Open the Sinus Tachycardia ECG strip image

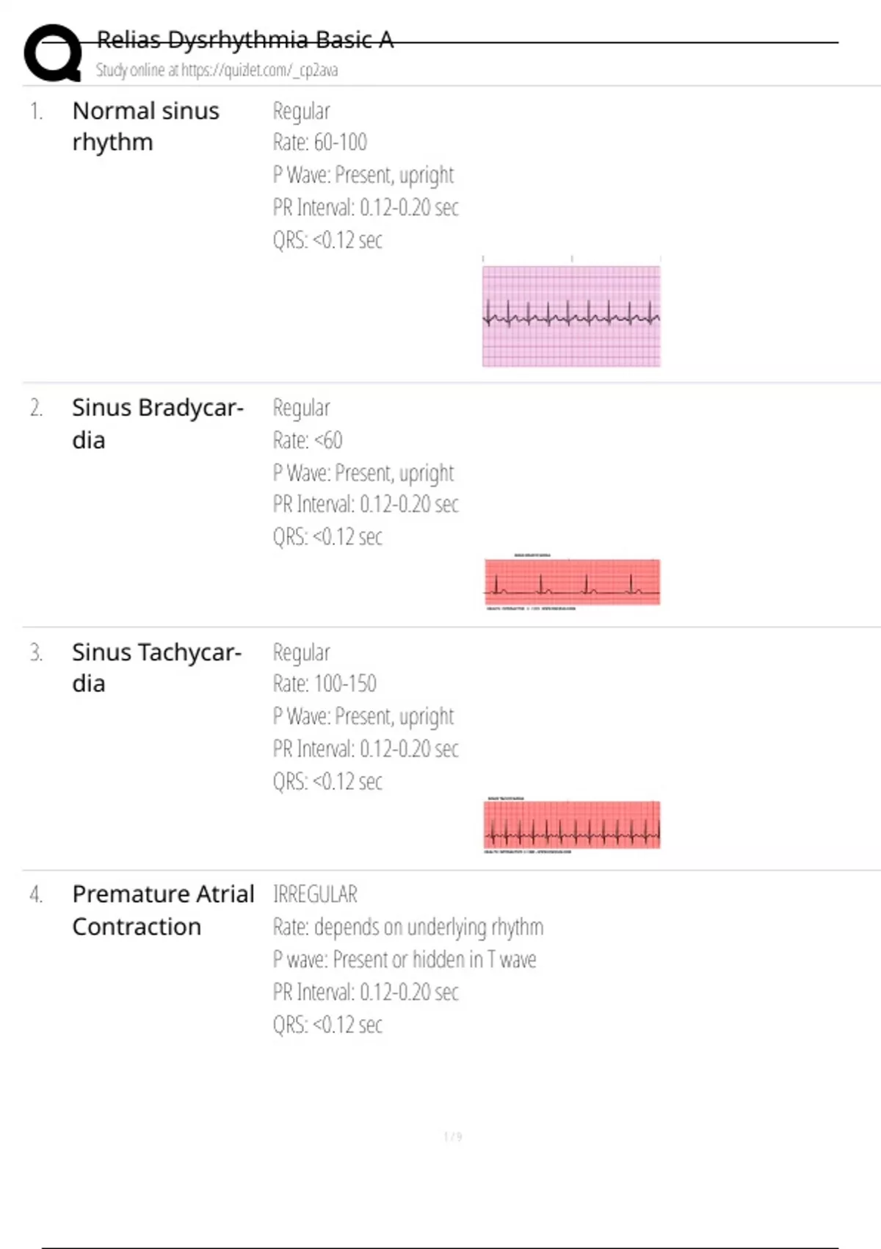pos(572,825)
